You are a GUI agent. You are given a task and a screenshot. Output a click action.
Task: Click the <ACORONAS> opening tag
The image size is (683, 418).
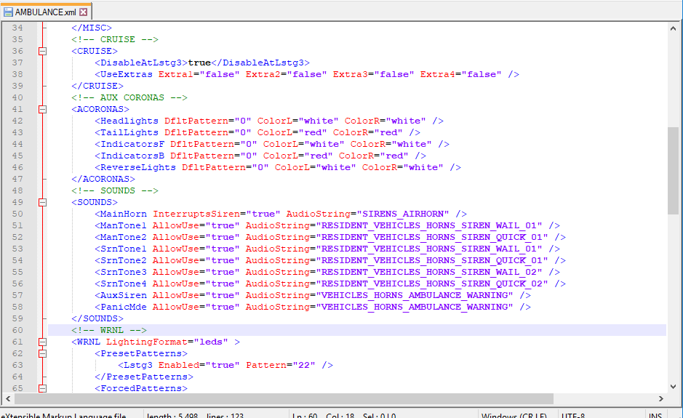(100, 109)
